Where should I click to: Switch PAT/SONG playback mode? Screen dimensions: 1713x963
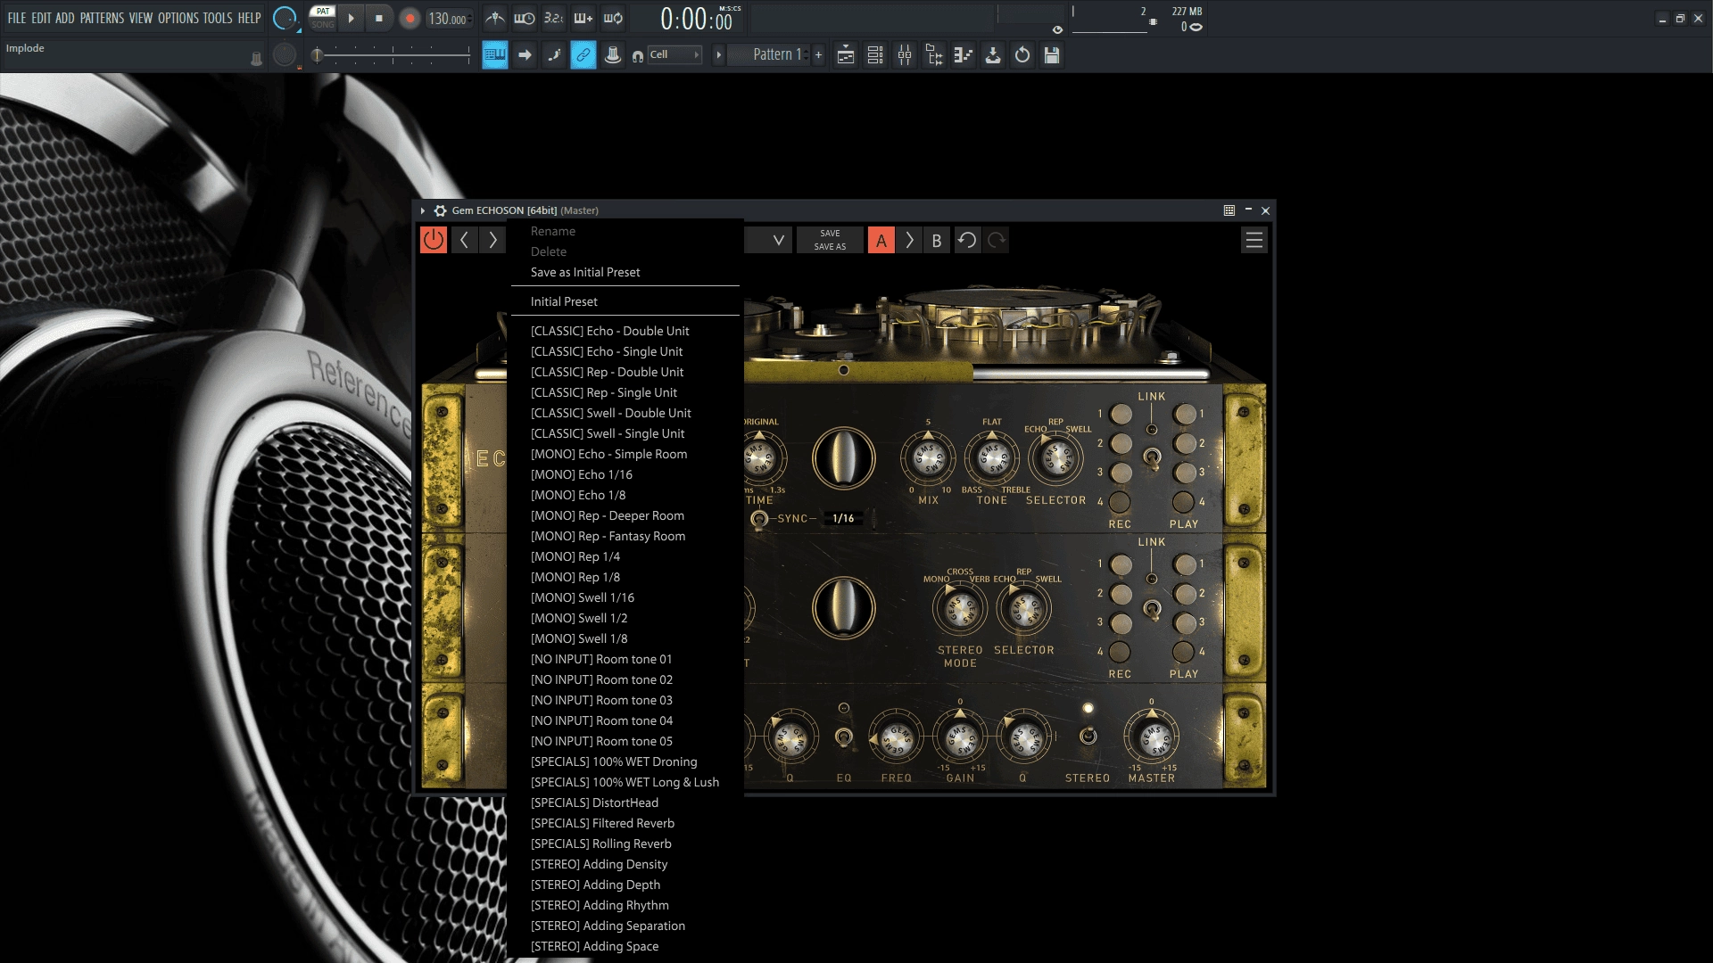[x=322, y=18]
